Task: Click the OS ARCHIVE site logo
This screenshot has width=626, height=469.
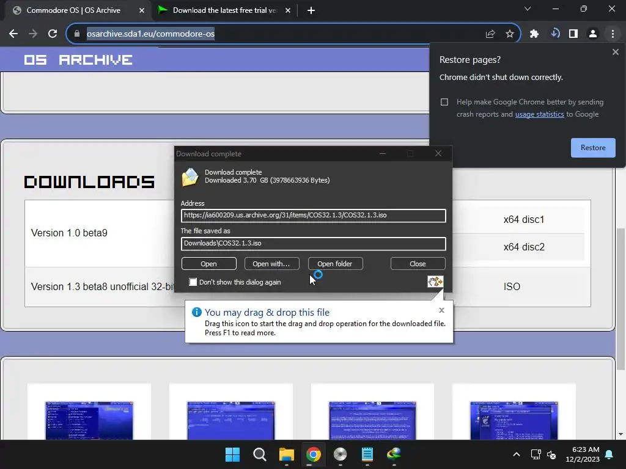Action: [78, 60]
